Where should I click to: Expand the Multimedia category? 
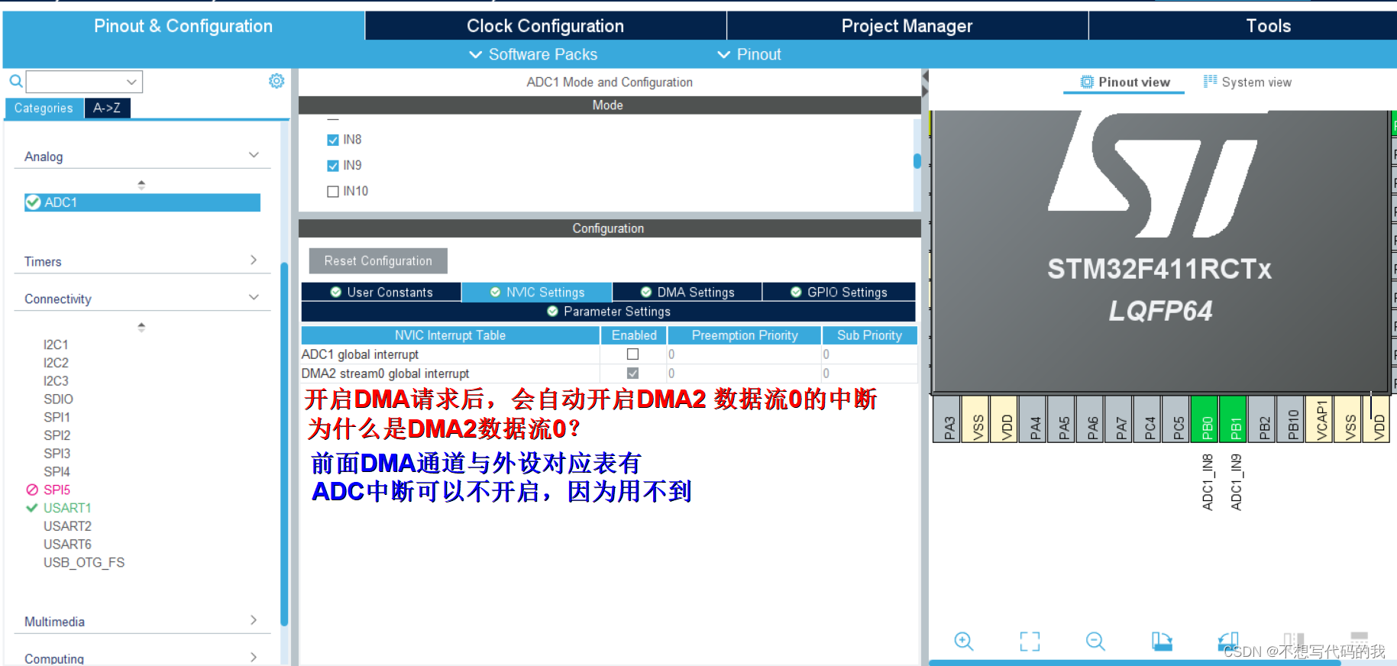pyautogui.click(x=254, y=620)
